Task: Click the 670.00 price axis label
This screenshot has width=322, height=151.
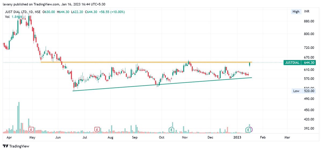Action: [x=309, y=57]
